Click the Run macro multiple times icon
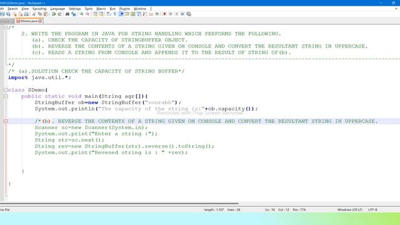400x225 pixels. [182, 14]
